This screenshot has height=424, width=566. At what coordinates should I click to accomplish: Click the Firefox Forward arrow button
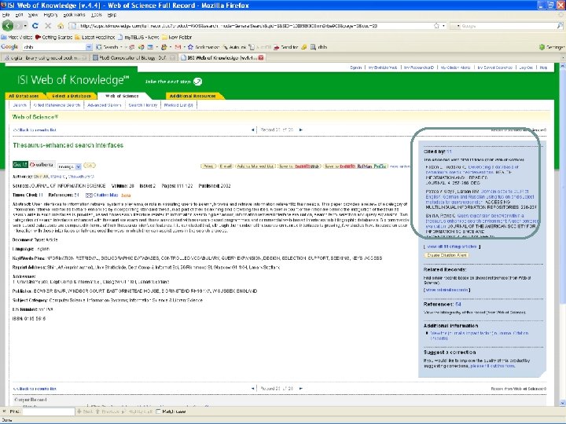coord(18,26)
